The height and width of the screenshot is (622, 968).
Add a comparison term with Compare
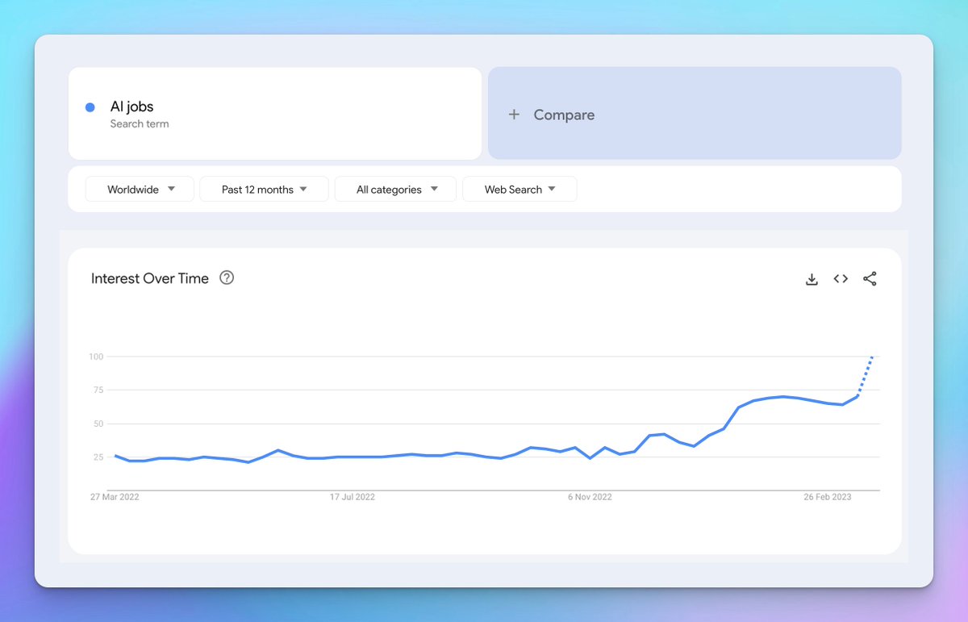click(x=695, y=113)
